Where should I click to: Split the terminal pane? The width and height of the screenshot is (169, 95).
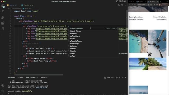[x=117, y=78]
